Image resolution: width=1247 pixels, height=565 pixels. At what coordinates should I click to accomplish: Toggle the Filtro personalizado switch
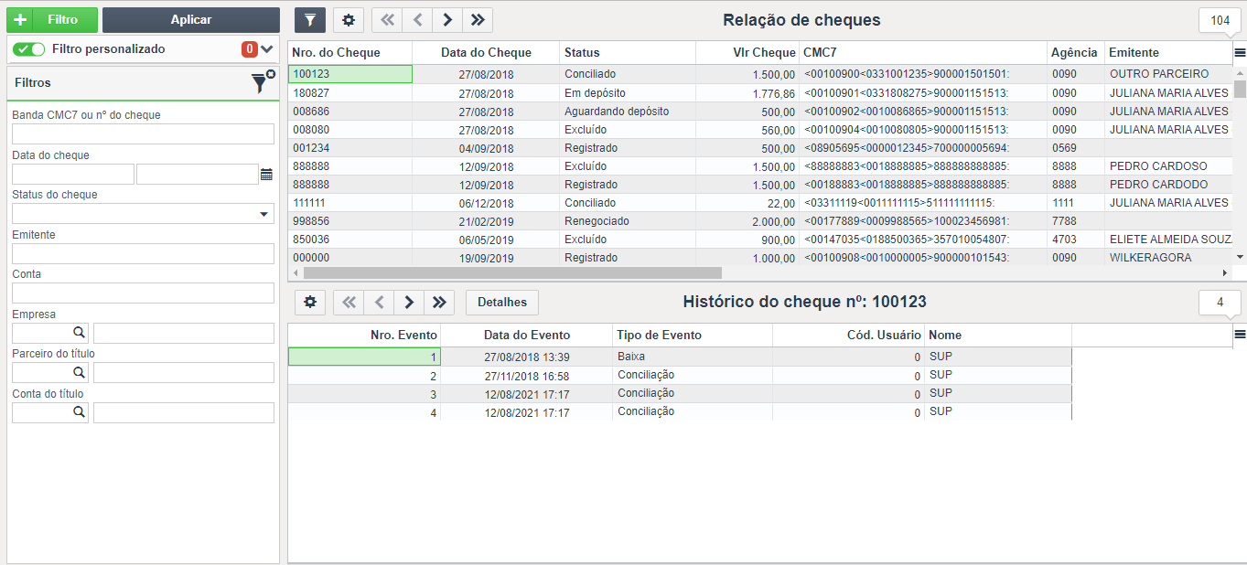[x=29, y=49]
